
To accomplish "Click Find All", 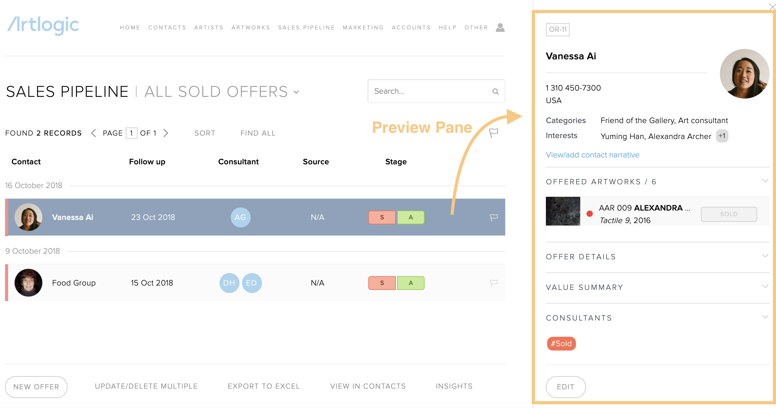I will pos(258,133).
